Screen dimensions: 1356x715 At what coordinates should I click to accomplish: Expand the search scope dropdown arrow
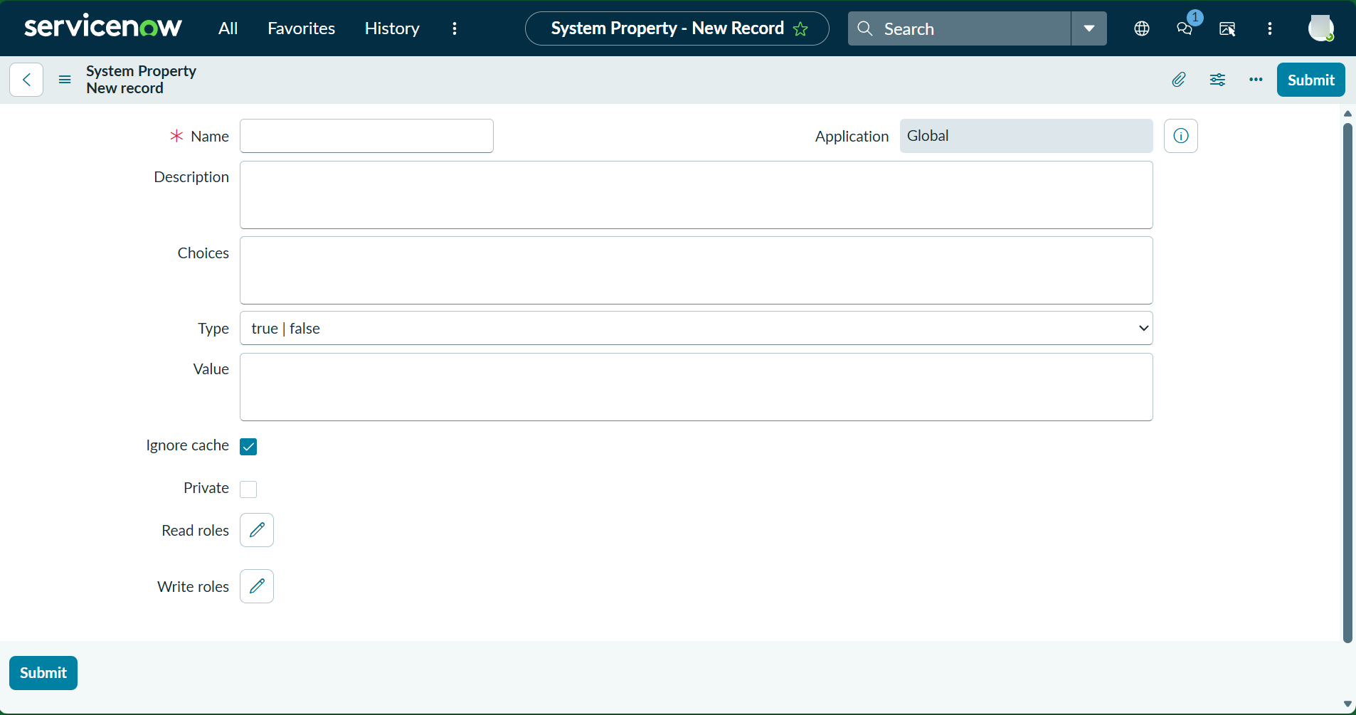(1089, 28)
